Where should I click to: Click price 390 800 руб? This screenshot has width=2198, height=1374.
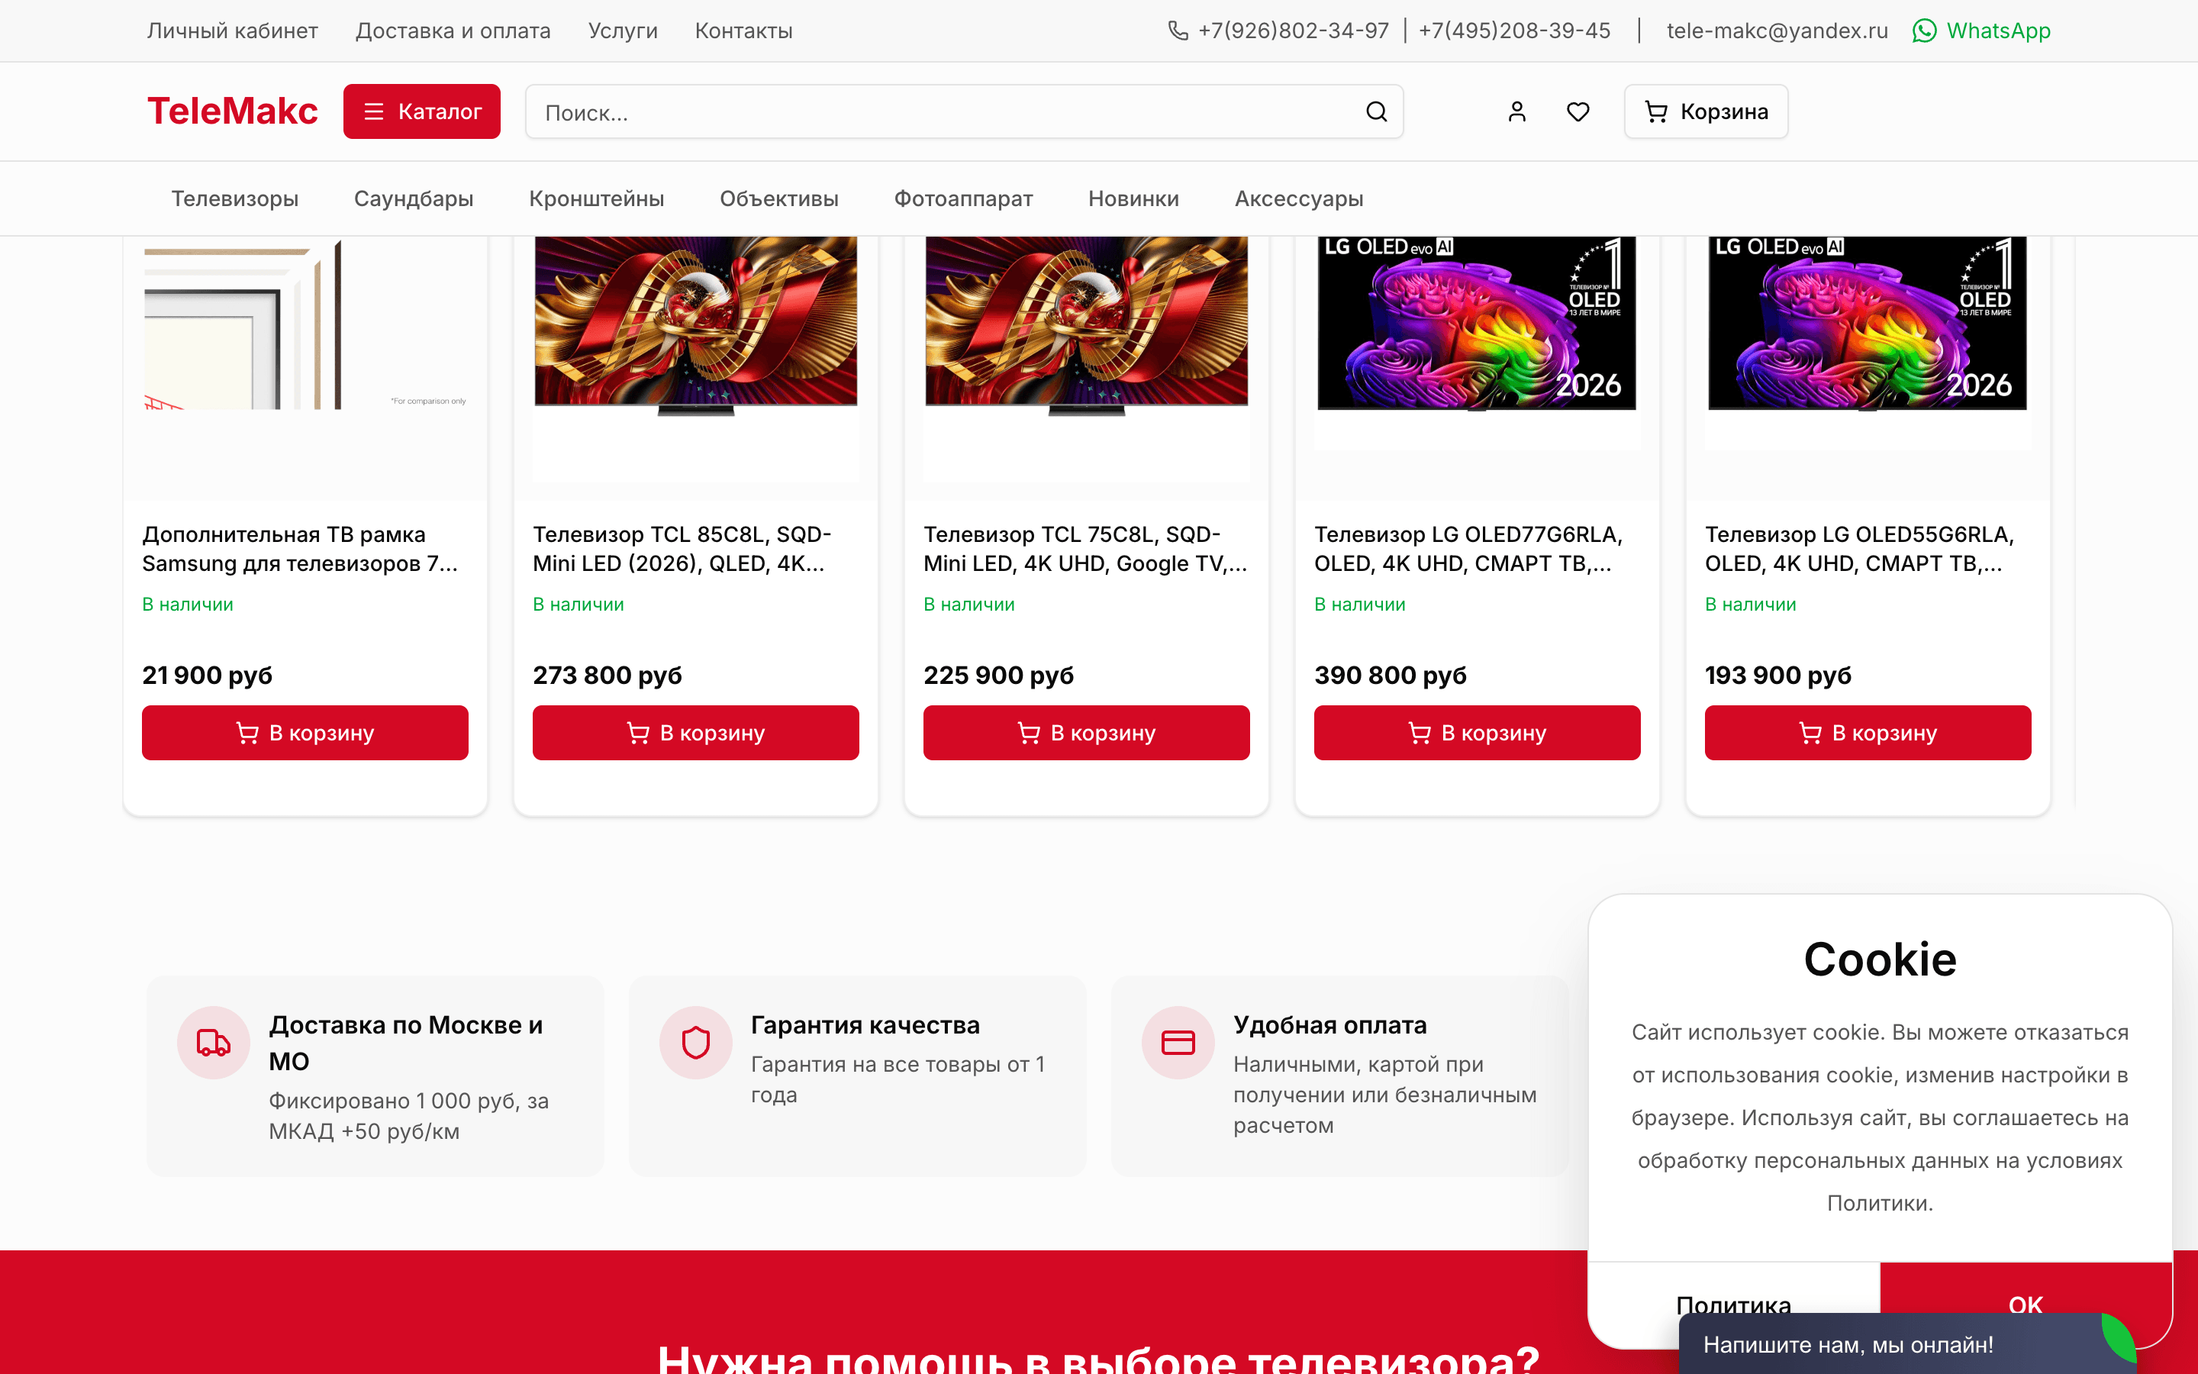point(1390,676)
